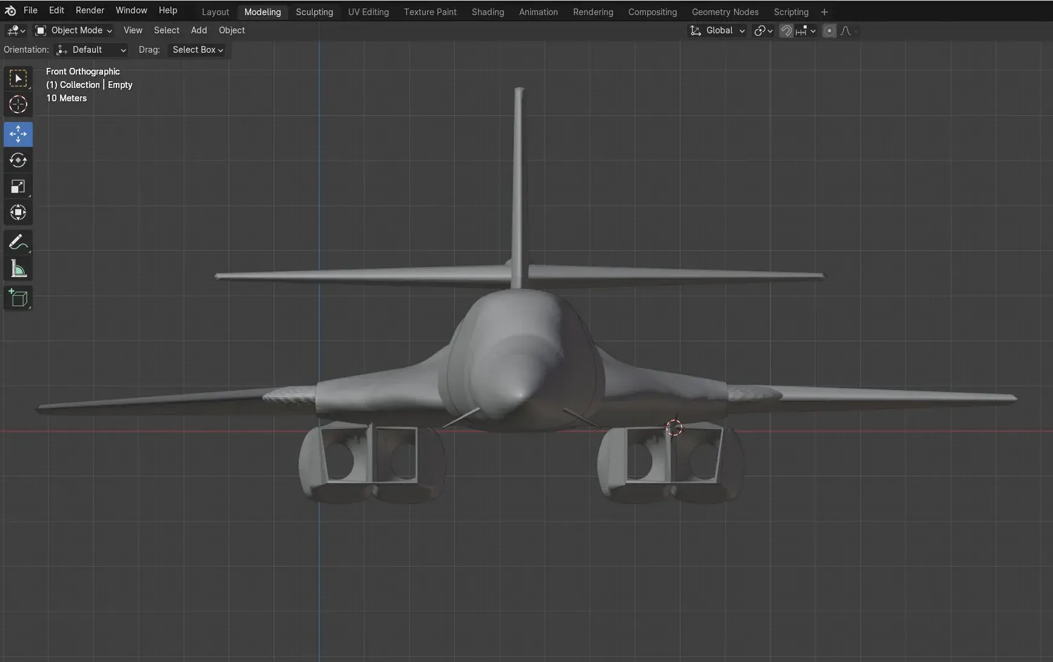1053x662 pixels.
Task: Open the Render menu
Action: tap(90, 10)
